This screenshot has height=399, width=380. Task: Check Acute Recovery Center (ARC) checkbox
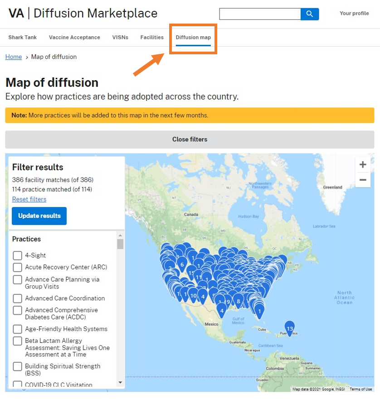coord(17,267)
